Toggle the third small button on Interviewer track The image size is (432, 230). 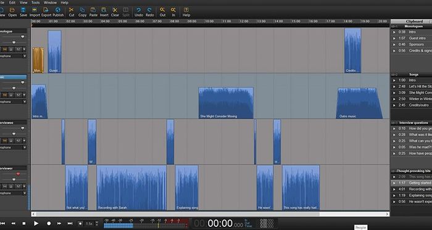(18, 186)
